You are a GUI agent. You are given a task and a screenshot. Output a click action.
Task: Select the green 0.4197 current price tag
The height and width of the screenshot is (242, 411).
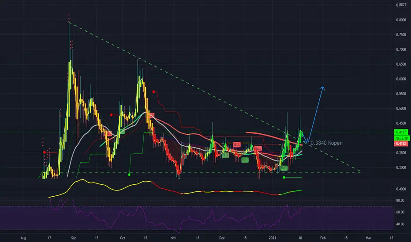coord(401,132)
